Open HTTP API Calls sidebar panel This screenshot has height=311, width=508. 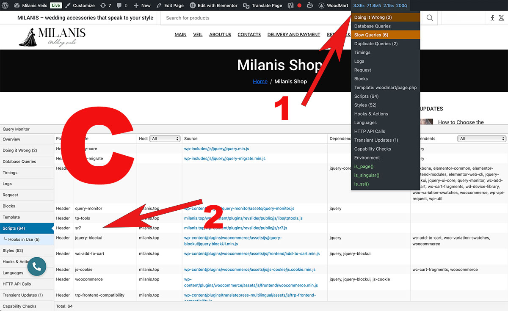pos(27,284)
